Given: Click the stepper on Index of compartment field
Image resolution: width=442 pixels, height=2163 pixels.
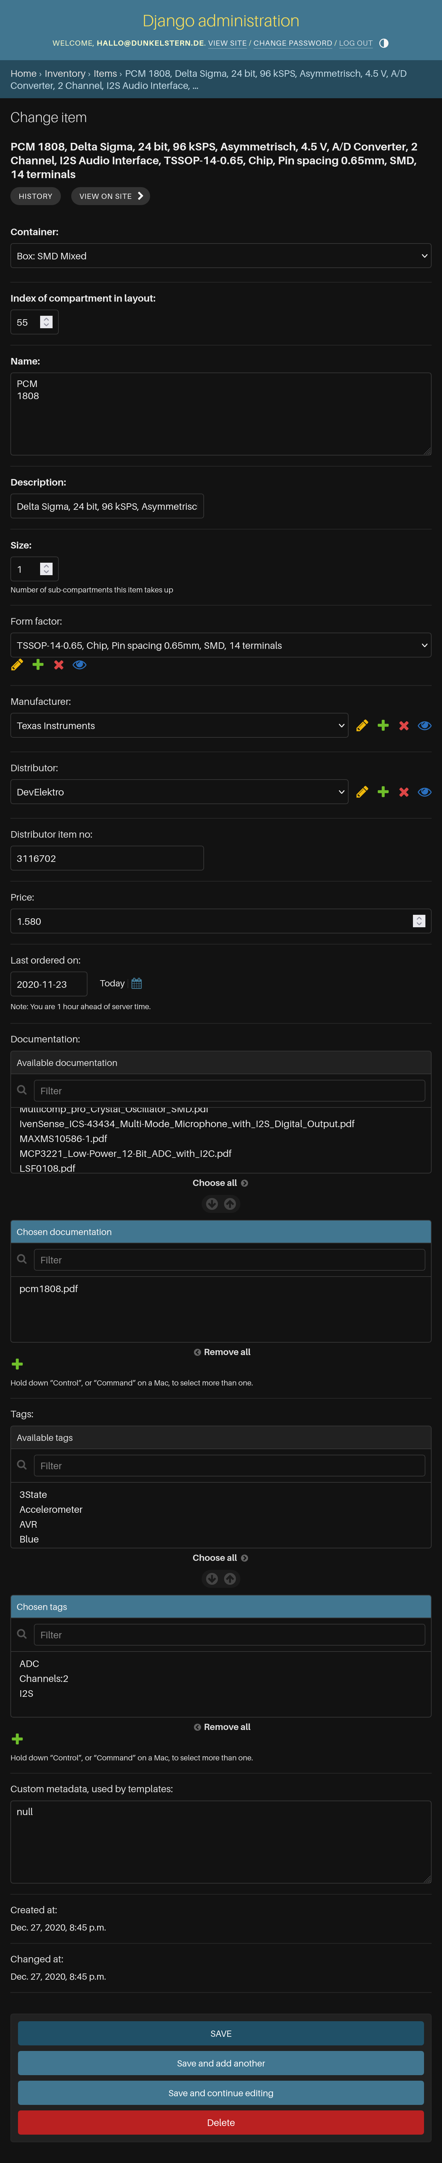Looking at the screenshot, I should pyautogui.click(x=46, y=322).
